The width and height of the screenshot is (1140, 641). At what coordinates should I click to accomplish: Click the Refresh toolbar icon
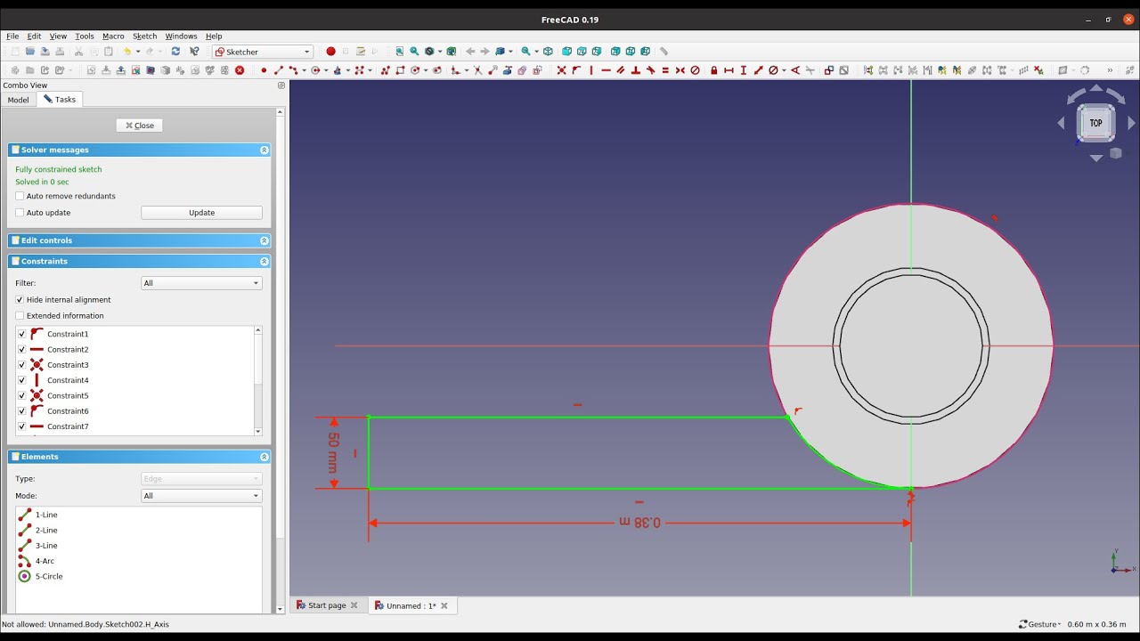click(x=175, y=52)
